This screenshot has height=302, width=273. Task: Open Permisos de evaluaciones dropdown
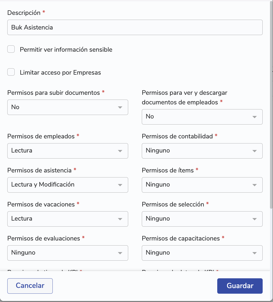68,253
